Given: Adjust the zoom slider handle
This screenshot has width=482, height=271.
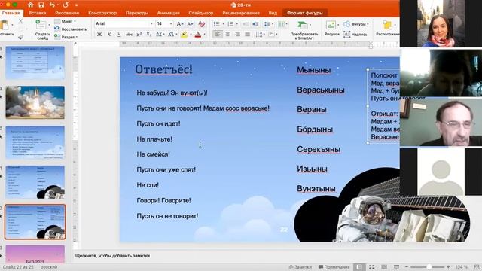Looking at the screenshot, I should pos(429,267).
